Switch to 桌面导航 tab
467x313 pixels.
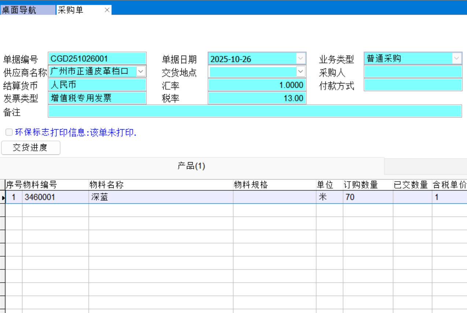[27, 10]
